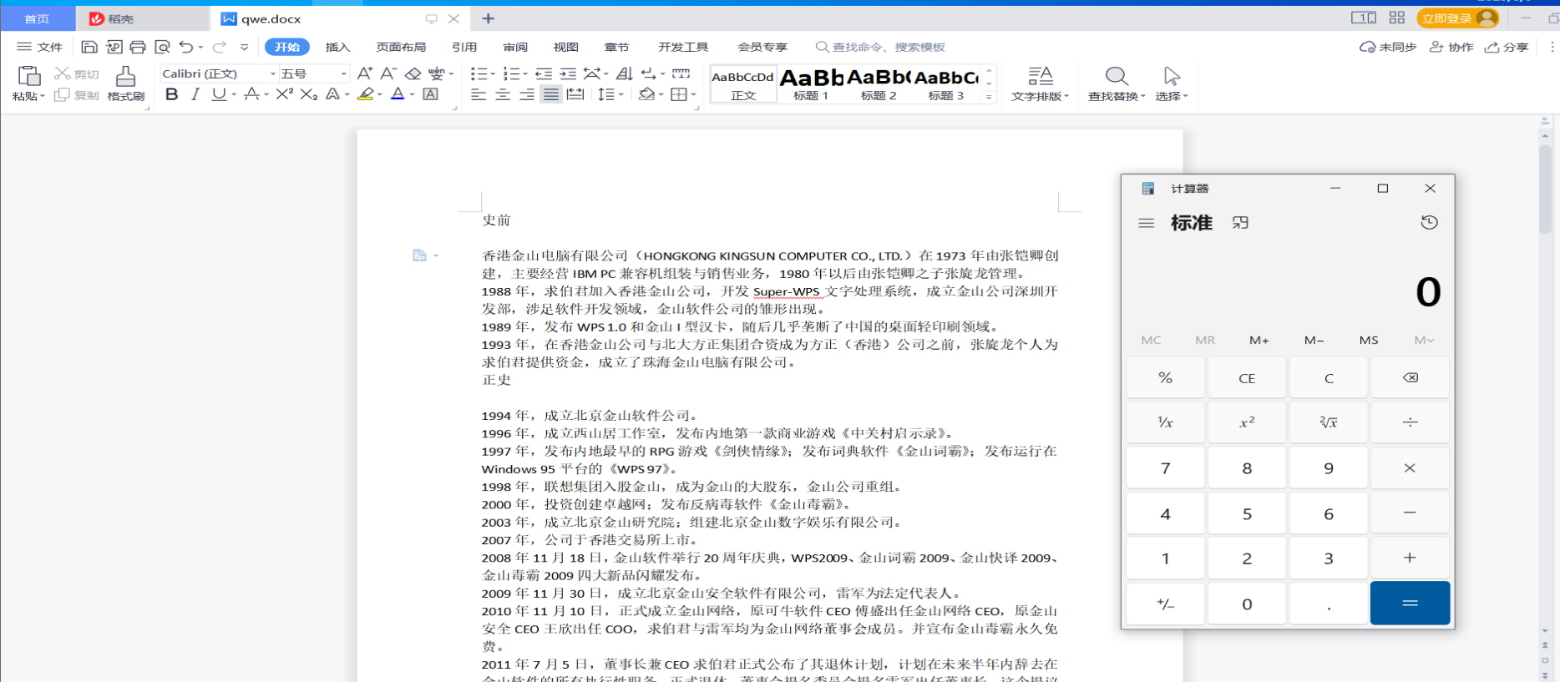Viewport: 1560px width, 682px height.
Task: Click the calculator backspace key
Action: tap(1410, 377)
